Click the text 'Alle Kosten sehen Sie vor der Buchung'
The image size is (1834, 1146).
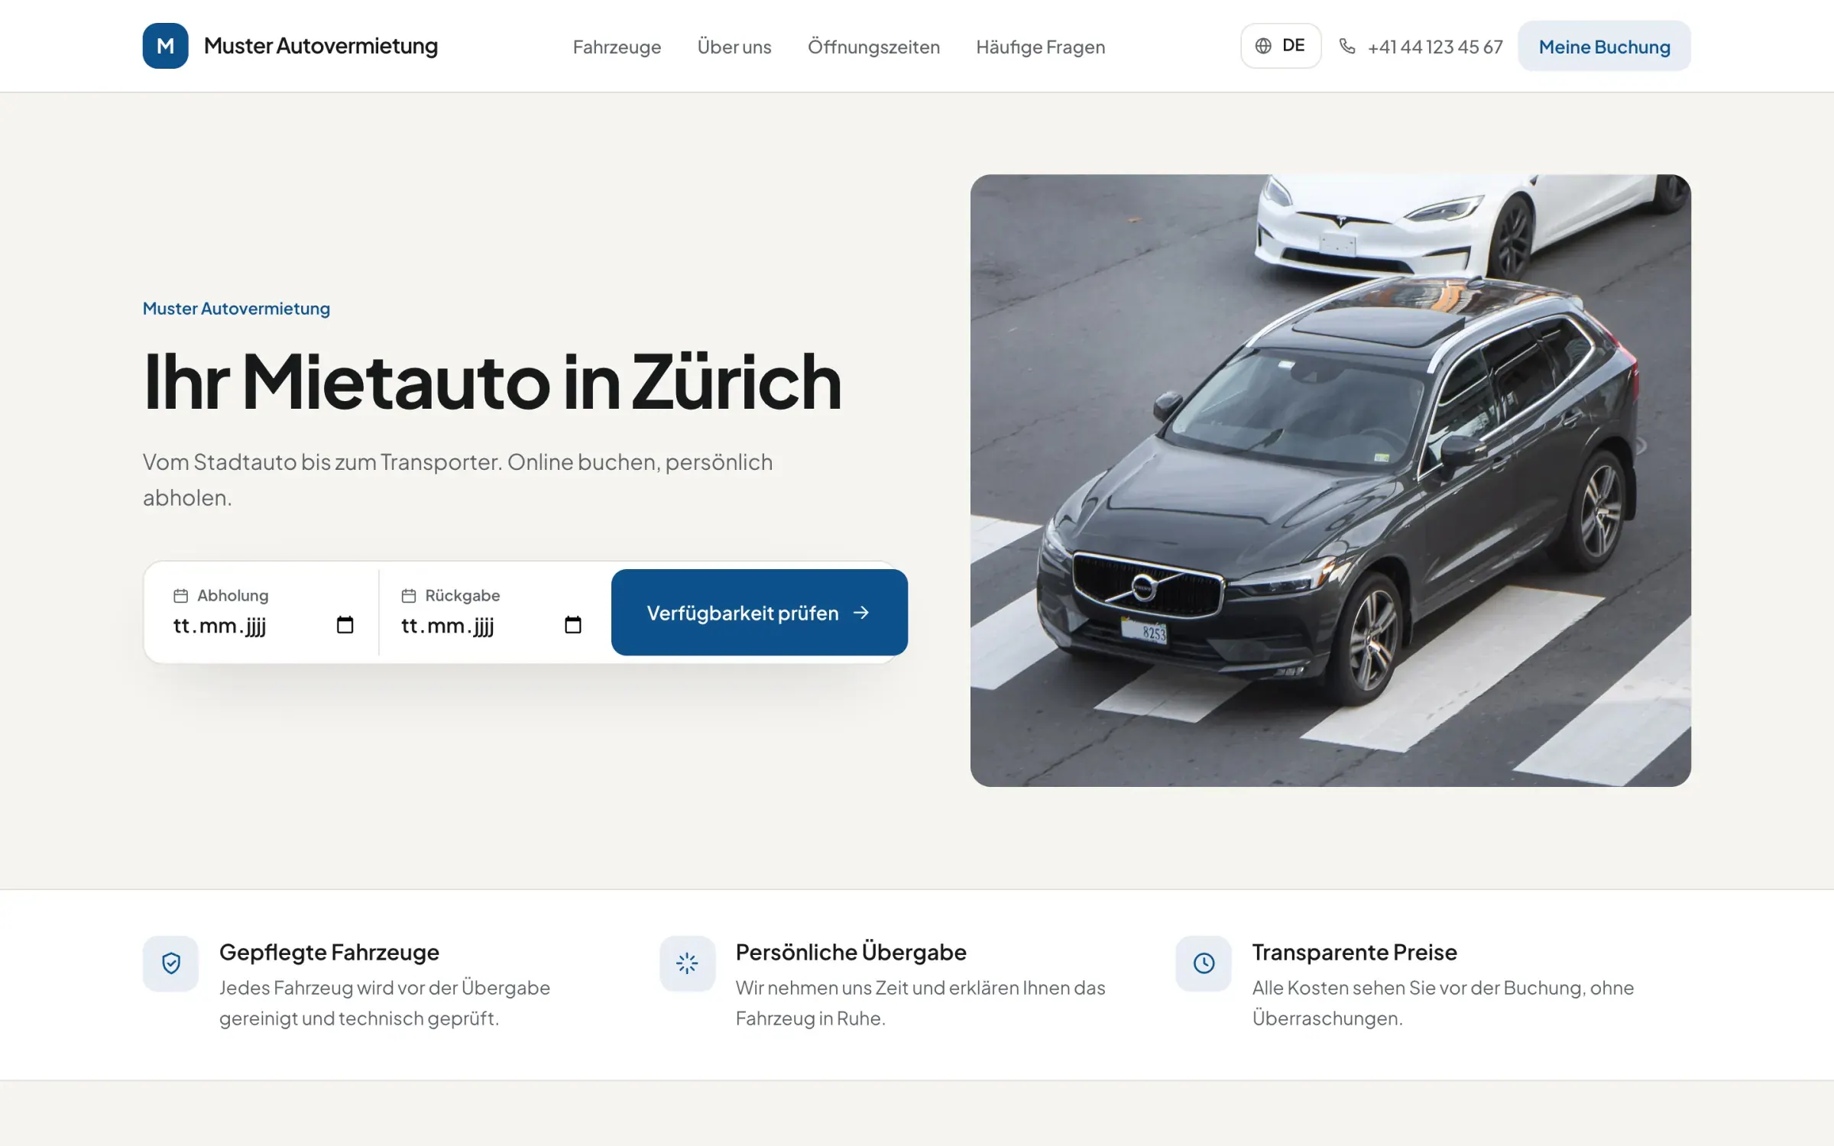pyautogui.click(x=1419, y=988)
